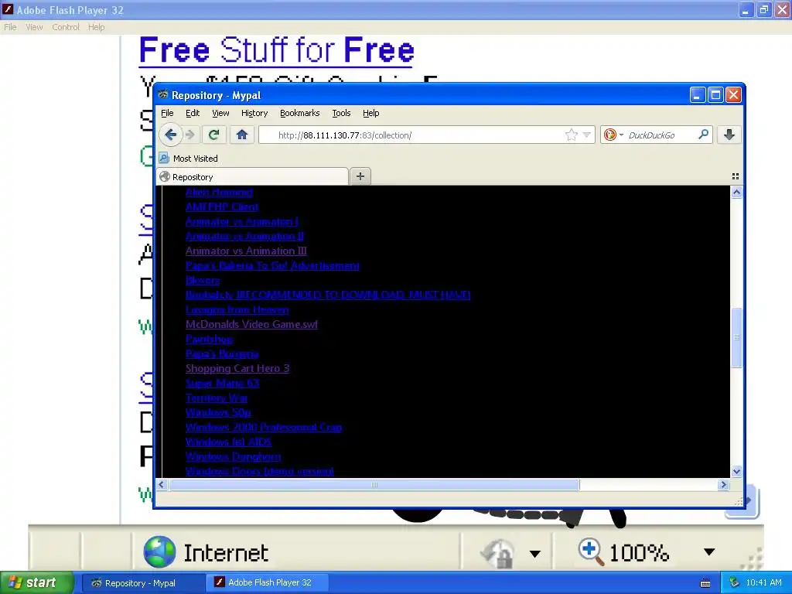Click the Internet globe icon in Flash
Viewport: 792px width, 594px height.
coord(159,551)
